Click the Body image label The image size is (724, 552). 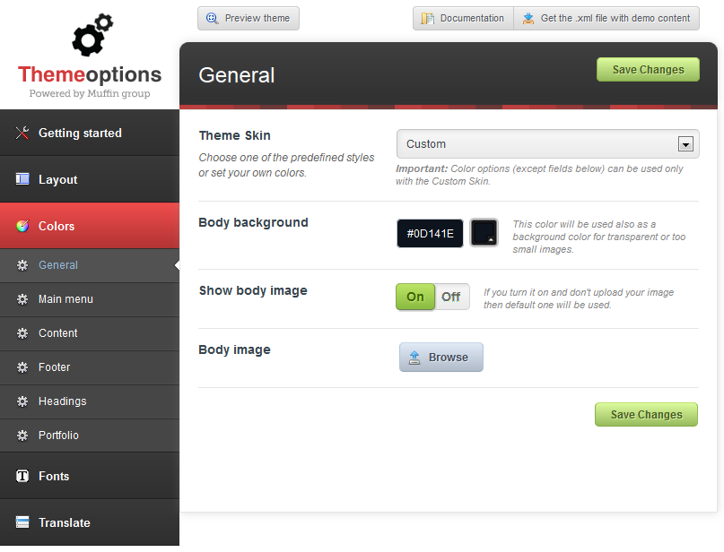234,349
